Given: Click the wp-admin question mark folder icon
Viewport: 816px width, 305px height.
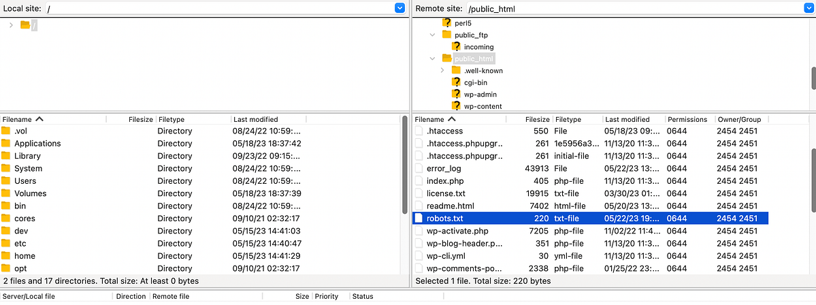Looking at the screenshot, I should (457, 94).
